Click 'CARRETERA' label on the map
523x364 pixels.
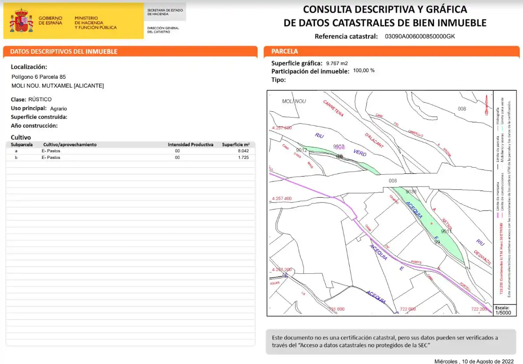click(333, 108)
